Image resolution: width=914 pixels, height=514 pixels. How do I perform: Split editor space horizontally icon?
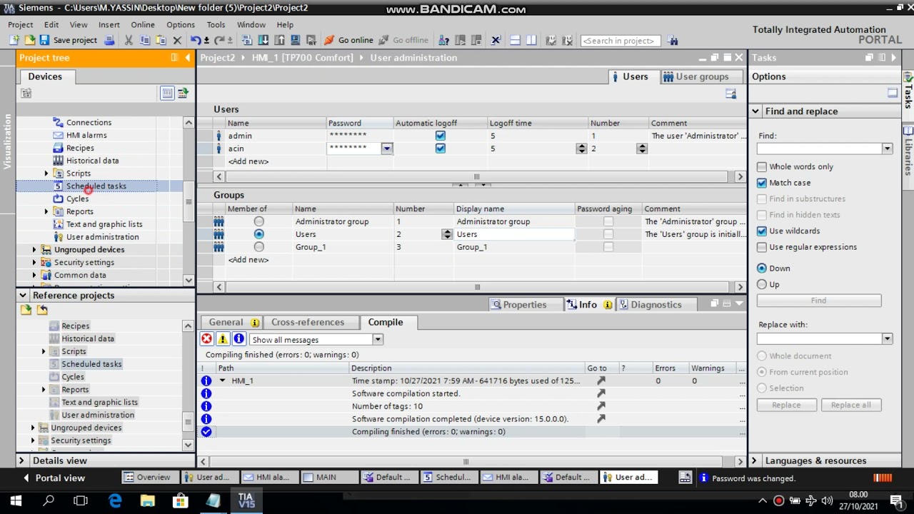[516, 41]
